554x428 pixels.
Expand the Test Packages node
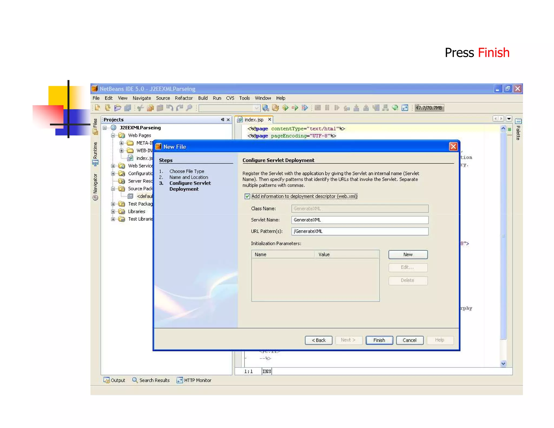coord(113,204)
